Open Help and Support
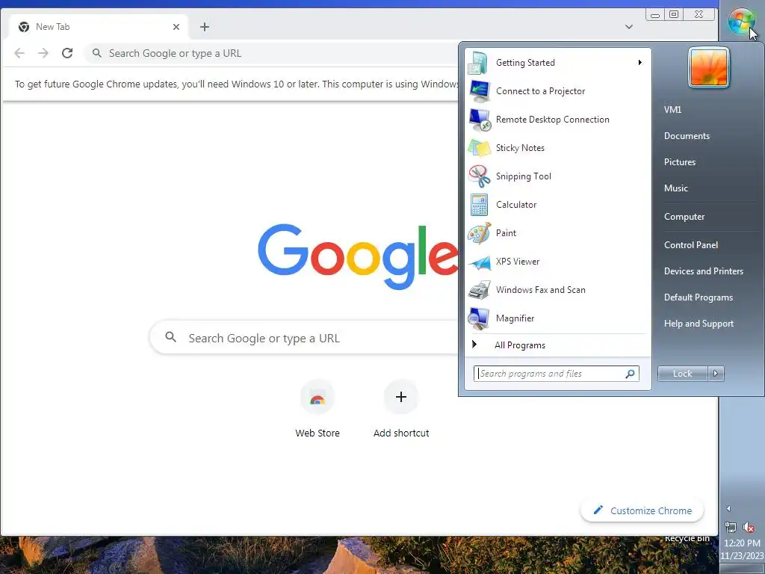 (x=699, y=324)
